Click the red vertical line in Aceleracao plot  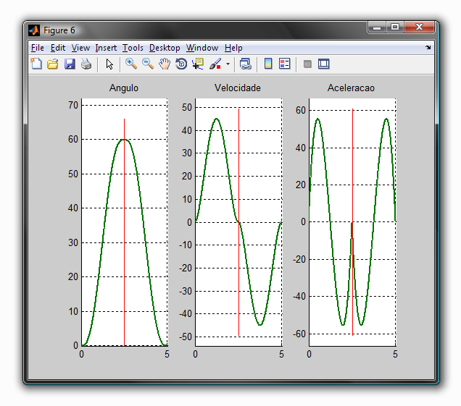(x=353, y=166)
